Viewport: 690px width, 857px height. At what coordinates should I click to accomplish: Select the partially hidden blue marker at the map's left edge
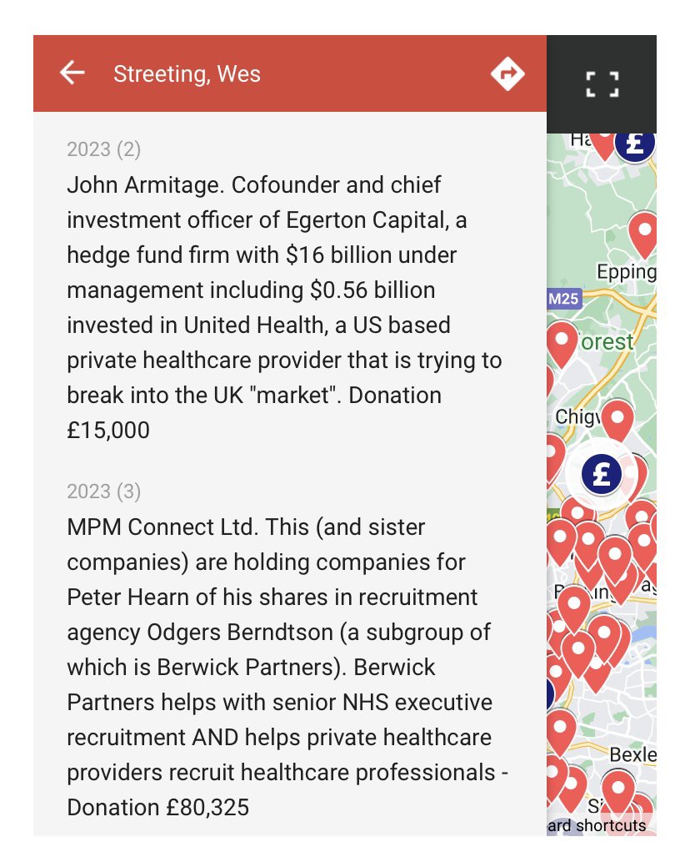coord(550,694)
